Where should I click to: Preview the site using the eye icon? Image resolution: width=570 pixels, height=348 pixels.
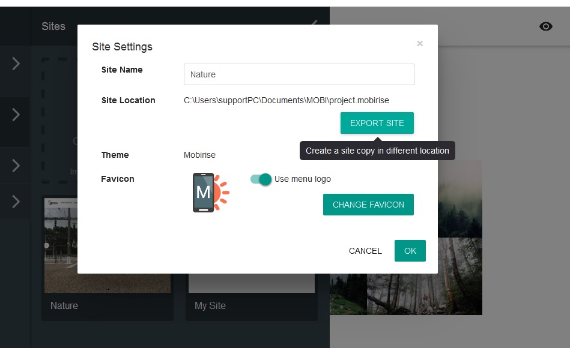pyautogui.click(x=545, y=26)
